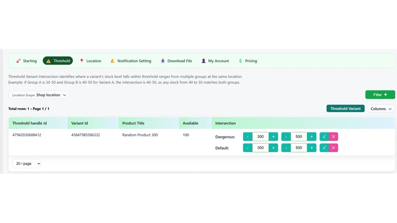This screenshot has height=223, width=397.
Task: Click the green Filter button
Action: pos(380,95)
